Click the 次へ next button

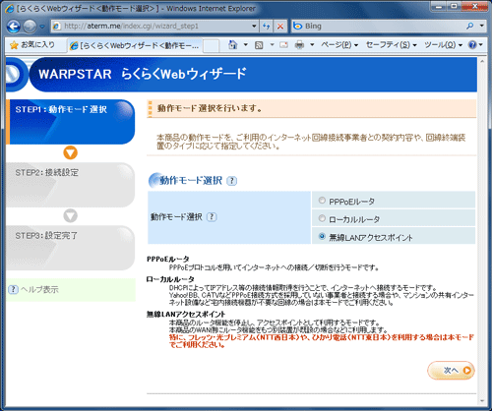(x=451, y=371)
